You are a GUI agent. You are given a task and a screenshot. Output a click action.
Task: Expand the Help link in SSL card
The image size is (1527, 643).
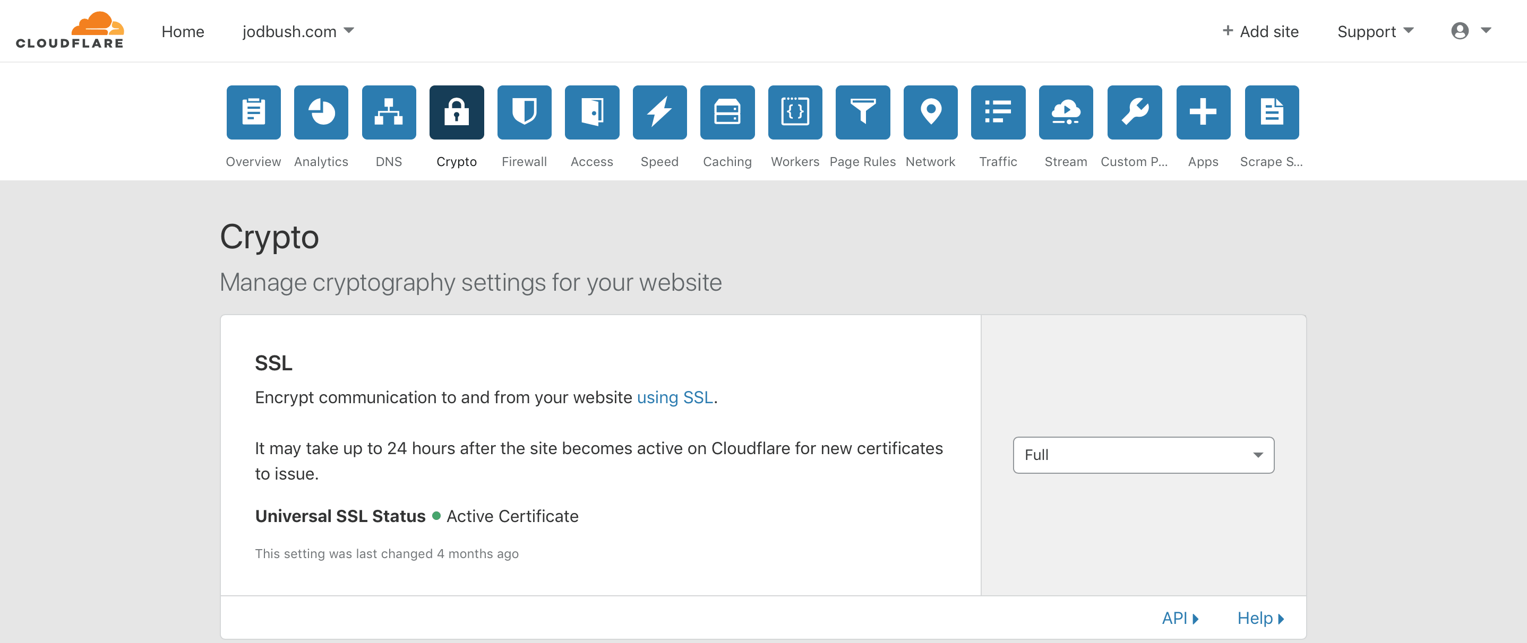(1260, 618)
